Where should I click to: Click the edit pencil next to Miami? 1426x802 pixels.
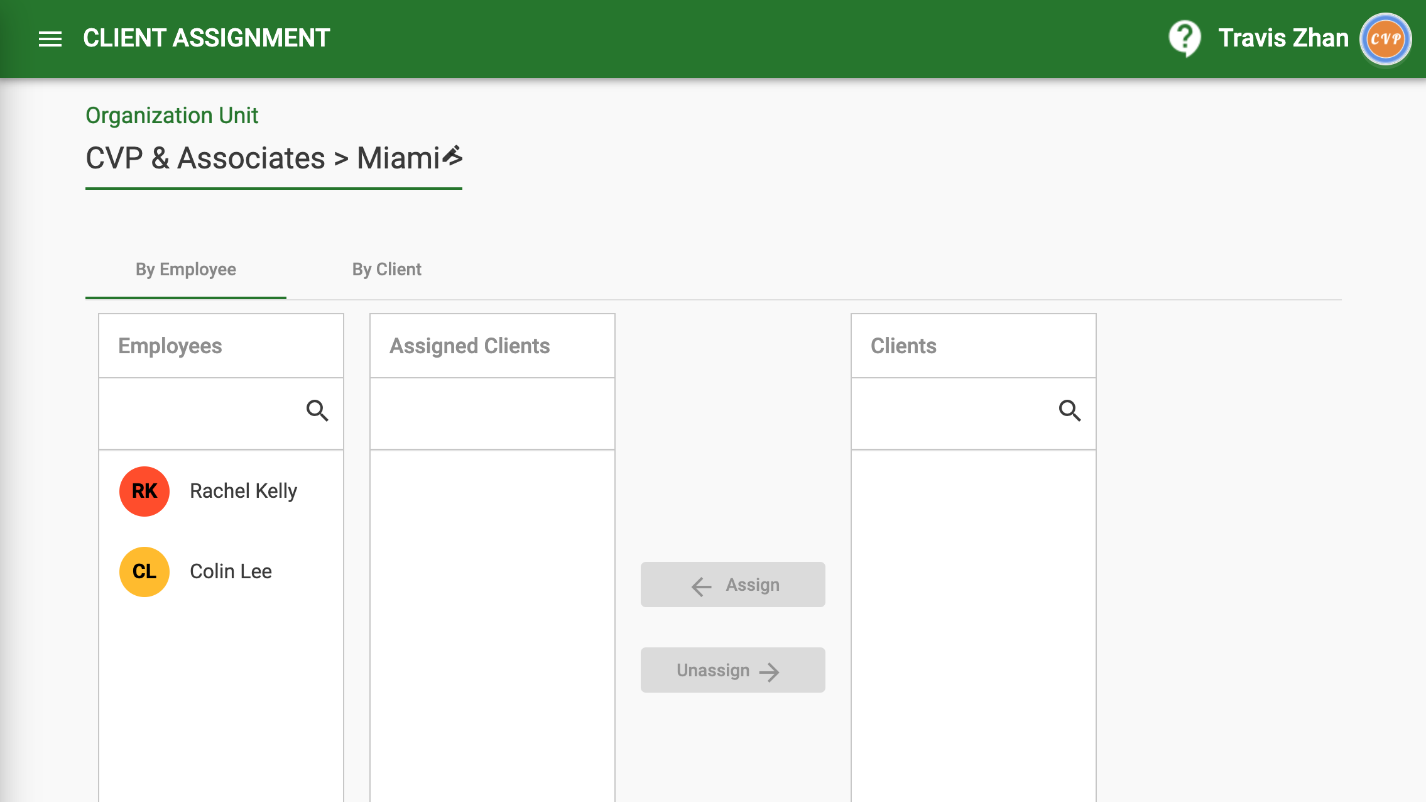click(452, 156)
